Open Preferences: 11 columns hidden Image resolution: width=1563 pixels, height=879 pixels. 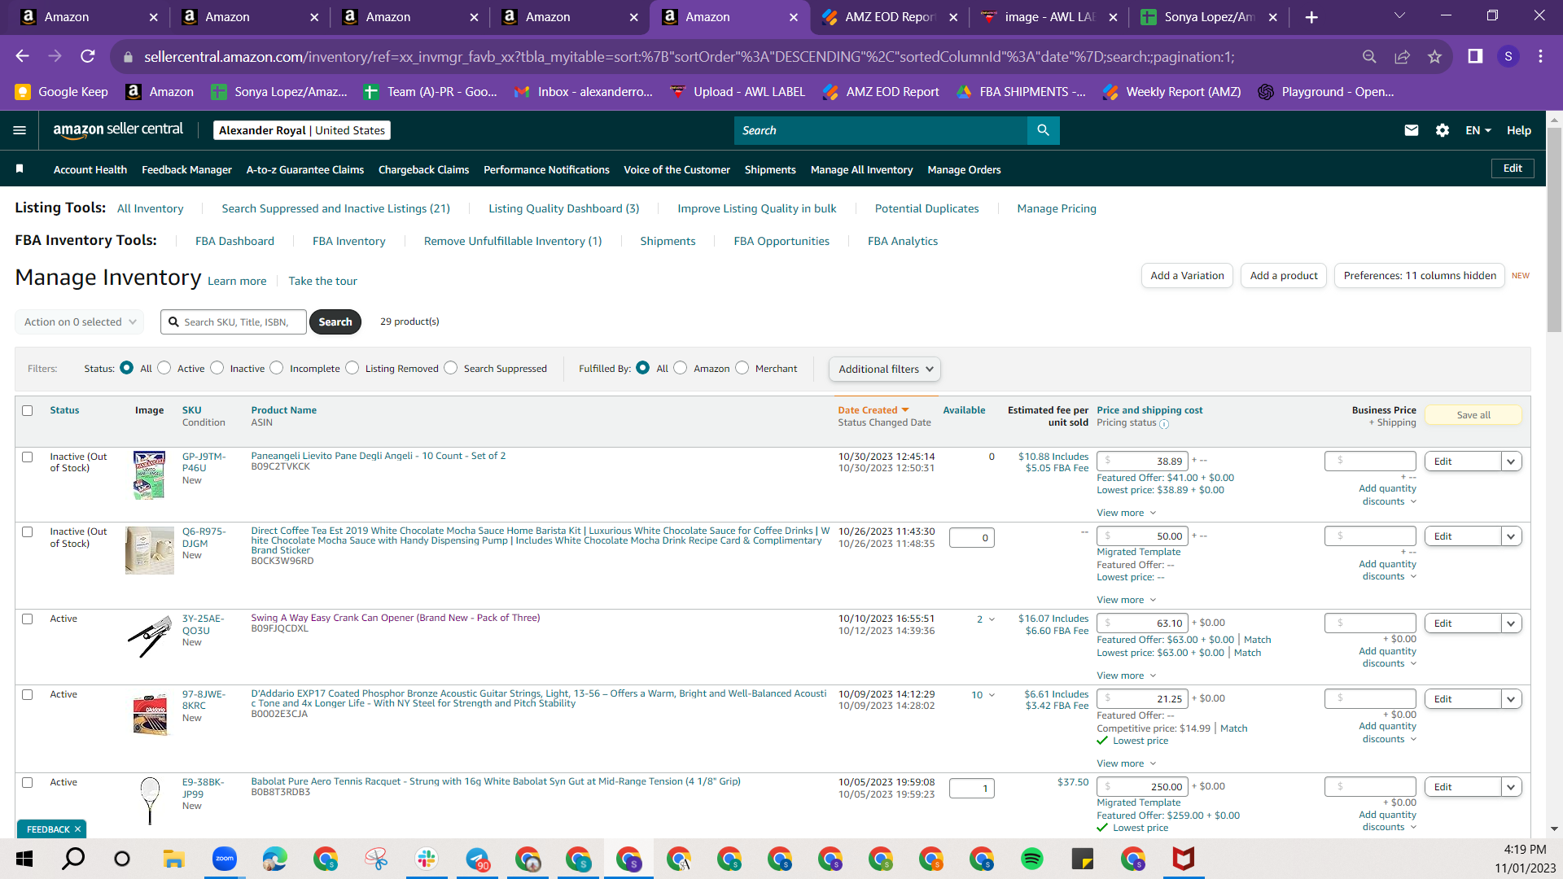point(1420,276)
